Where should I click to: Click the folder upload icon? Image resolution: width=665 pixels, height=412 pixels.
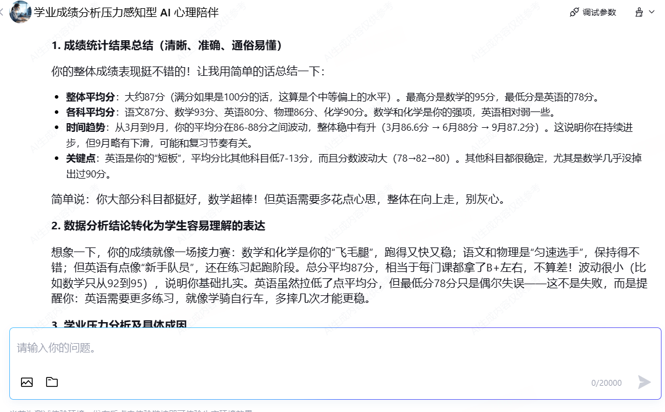pos(52,382)
